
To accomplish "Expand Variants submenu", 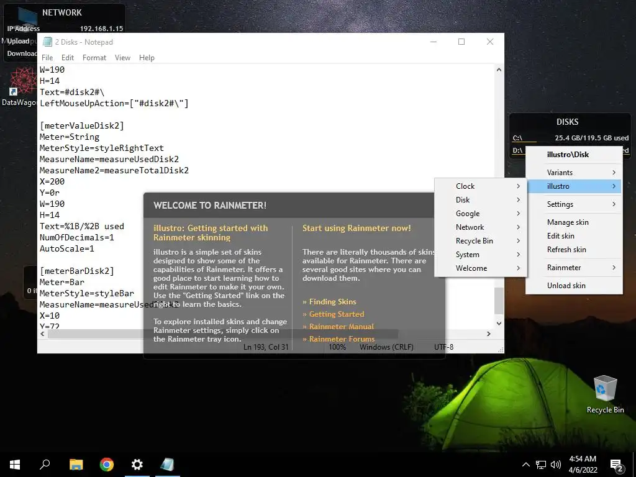I will pos(574,173).
